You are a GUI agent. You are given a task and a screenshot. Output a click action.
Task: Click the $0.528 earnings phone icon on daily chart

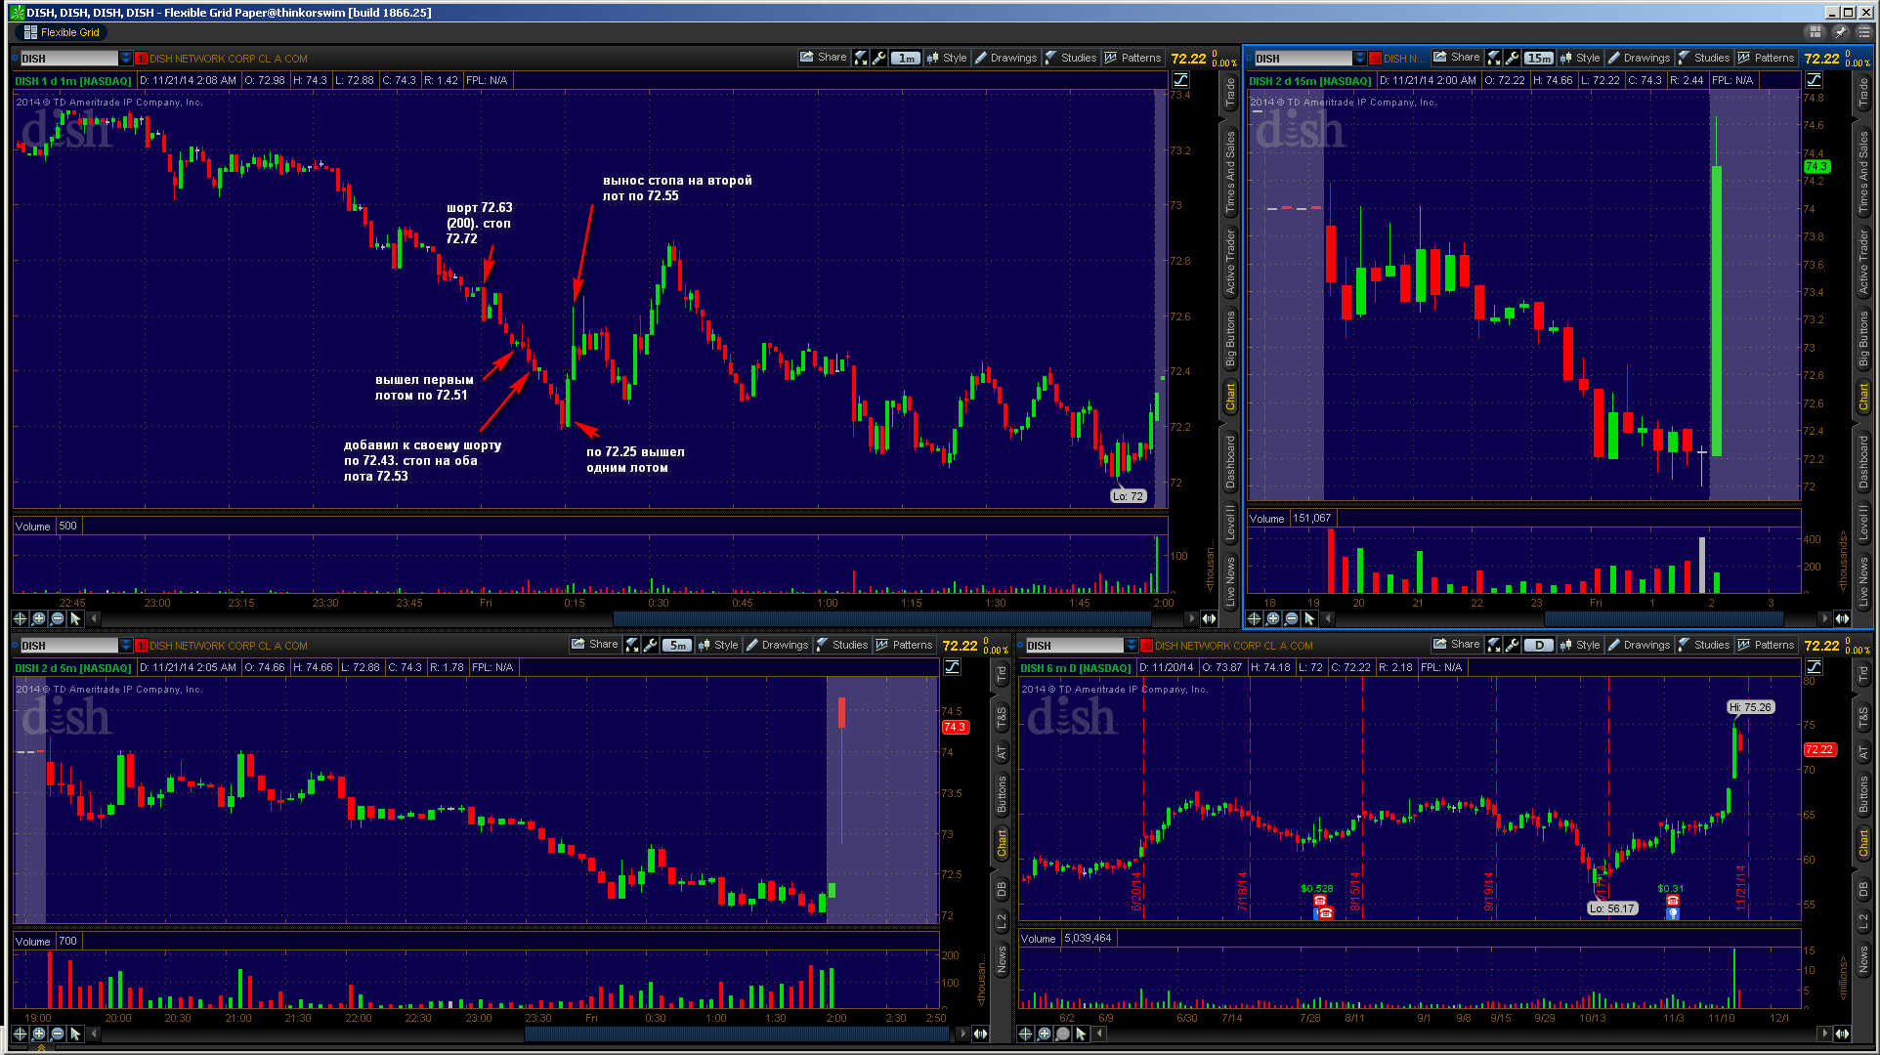pos(1321,901)
